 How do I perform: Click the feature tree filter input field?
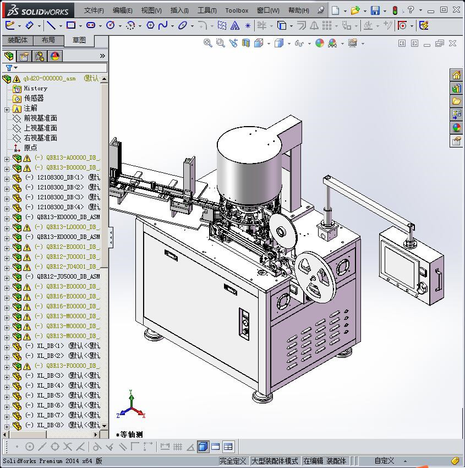pos(62,68)
